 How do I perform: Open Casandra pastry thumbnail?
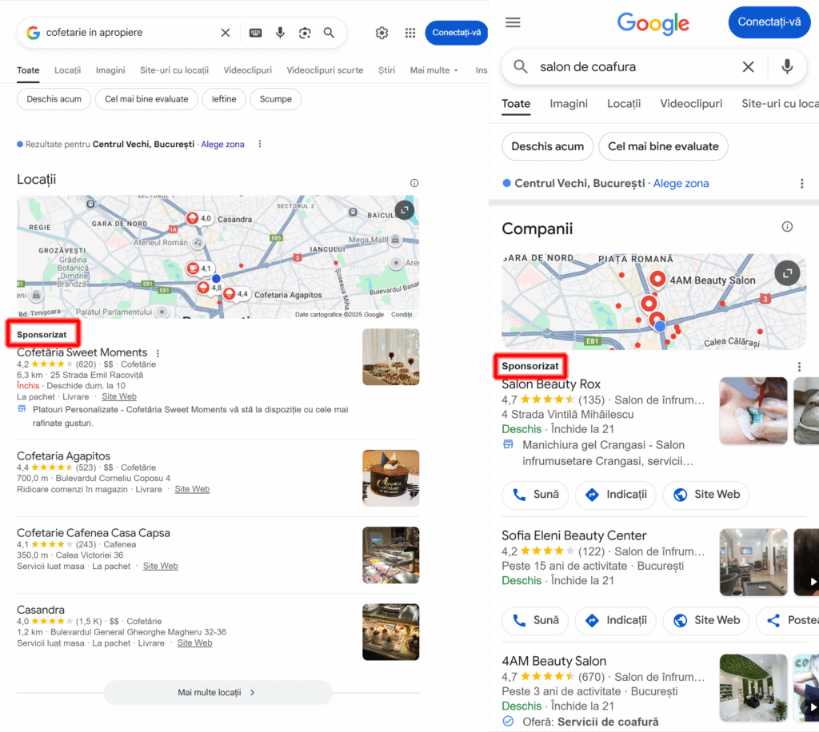pyautogui.click(x=390, y=632)
